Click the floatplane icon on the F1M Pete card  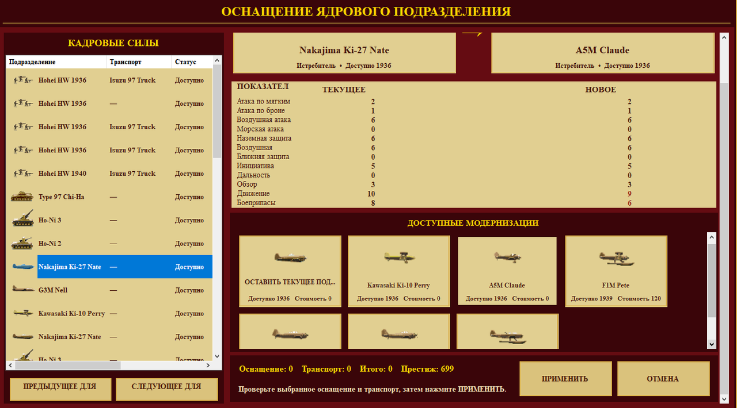pos(616,259)
